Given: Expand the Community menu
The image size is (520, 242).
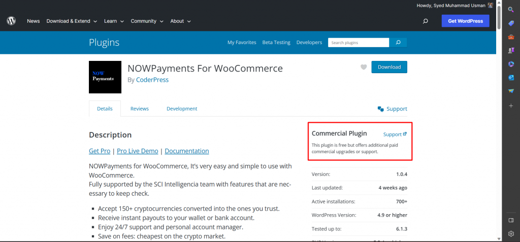Looking at the screenshot, I should click(147, 21).
